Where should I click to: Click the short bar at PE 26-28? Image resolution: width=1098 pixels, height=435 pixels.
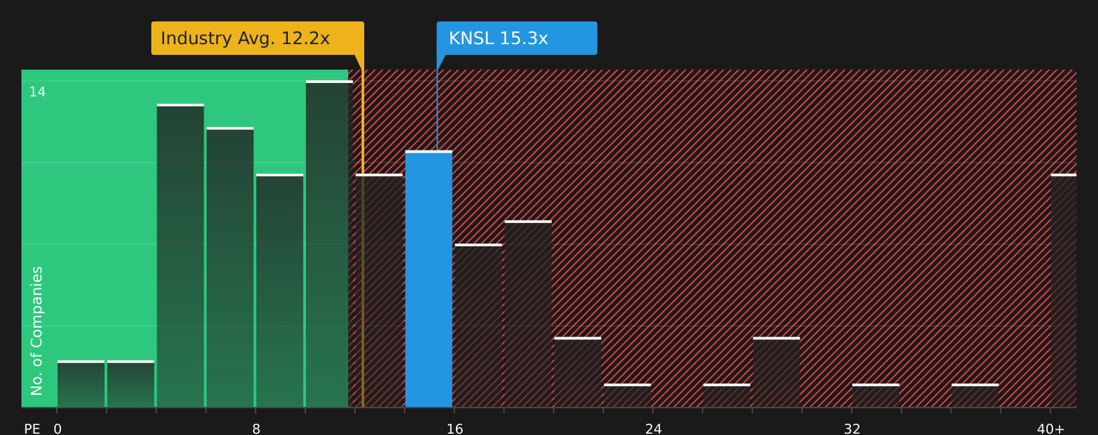[726, 396]
